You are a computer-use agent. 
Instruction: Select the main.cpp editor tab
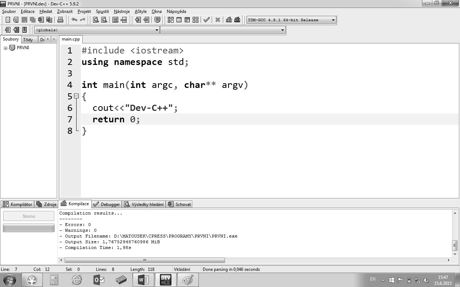[71, 39]
